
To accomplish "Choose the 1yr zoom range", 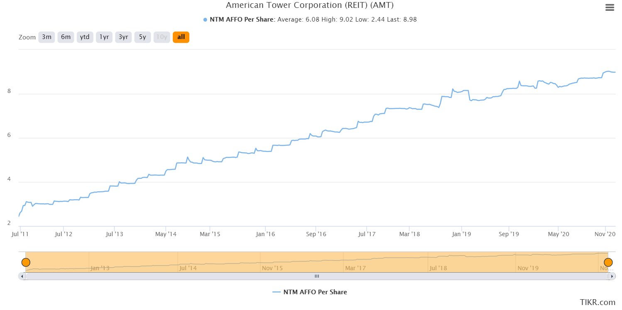I will click(x=104, y=37).
